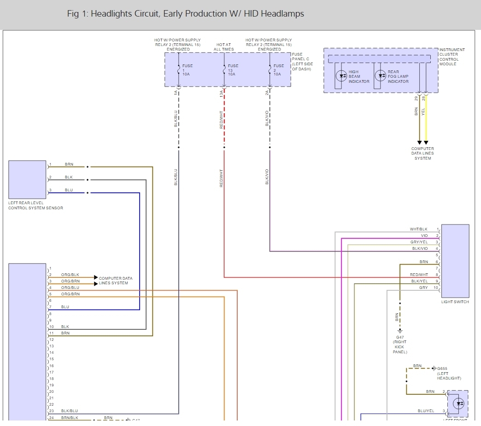Screen dimensions: 481x426
Task: Click the 'HIGH BEAM INDICATOR' text
Action: pyautogui.click(x=359, y=76)
